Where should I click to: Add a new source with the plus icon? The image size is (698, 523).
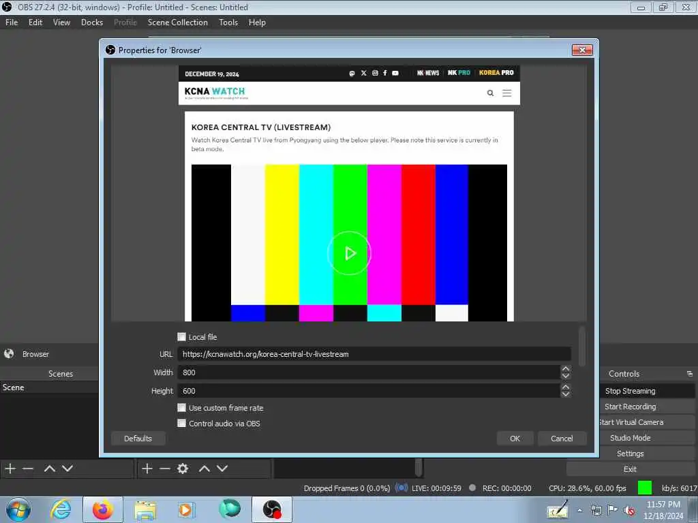tap(147, 469)
